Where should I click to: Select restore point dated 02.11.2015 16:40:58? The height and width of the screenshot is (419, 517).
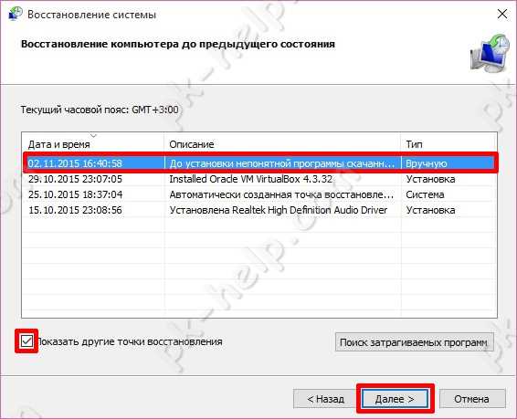(x=259, y=163)
